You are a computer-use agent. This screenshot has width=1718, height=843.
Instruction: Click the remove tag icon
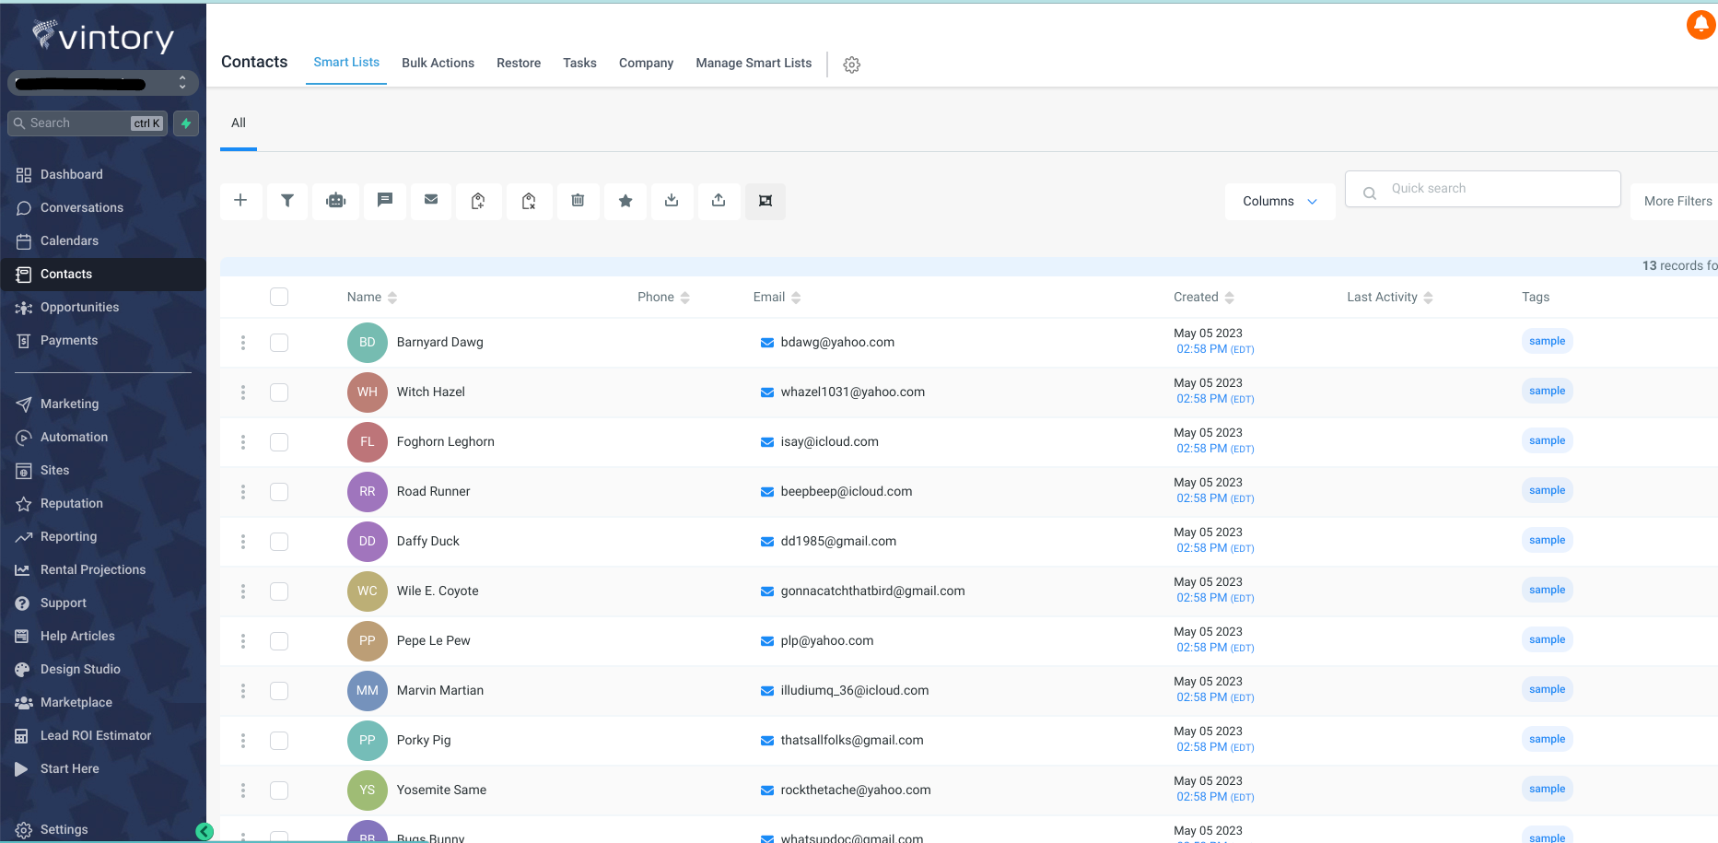pyautogui.click(x=529, y=201)
